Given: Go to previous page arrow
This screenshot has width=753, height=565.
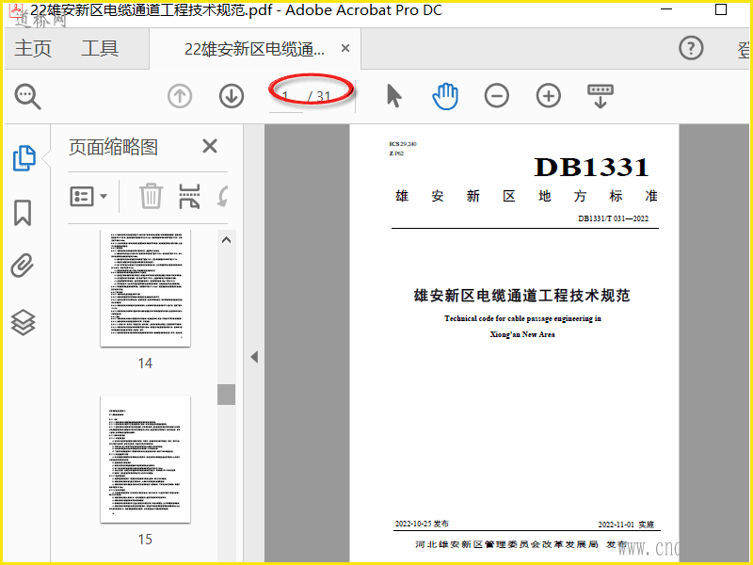Looking at the screenshot, I should click(x=180, y=96).
